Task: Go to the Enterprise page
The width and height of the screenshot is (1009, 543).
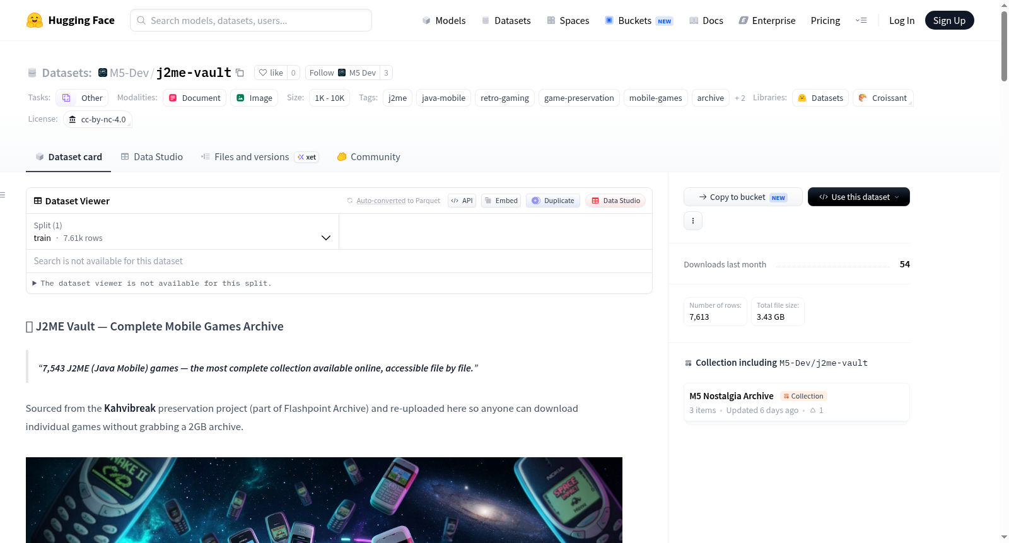Action: point(767,20)
